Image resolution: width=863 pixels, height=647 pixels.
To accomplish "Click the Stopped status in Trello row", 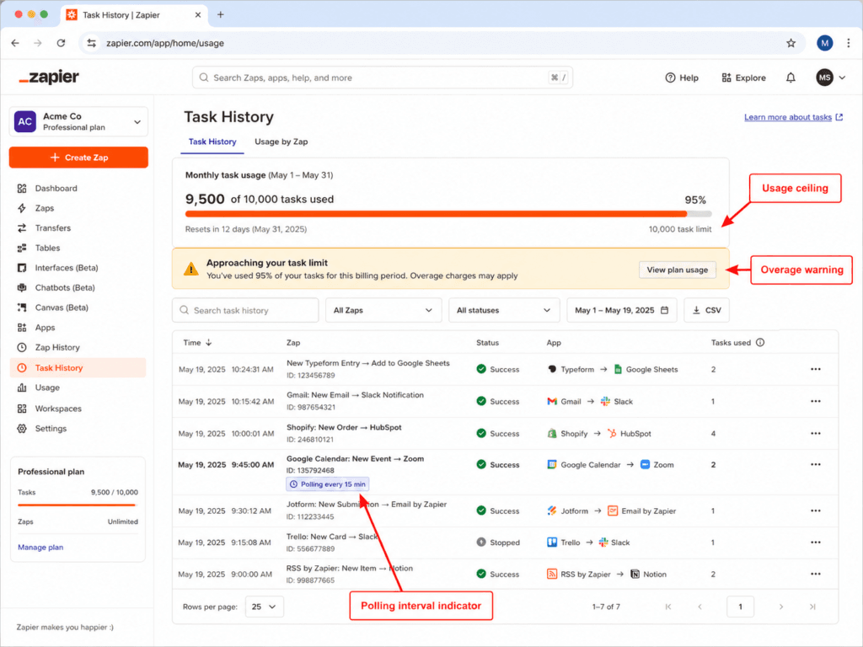I will pos(497,543).
